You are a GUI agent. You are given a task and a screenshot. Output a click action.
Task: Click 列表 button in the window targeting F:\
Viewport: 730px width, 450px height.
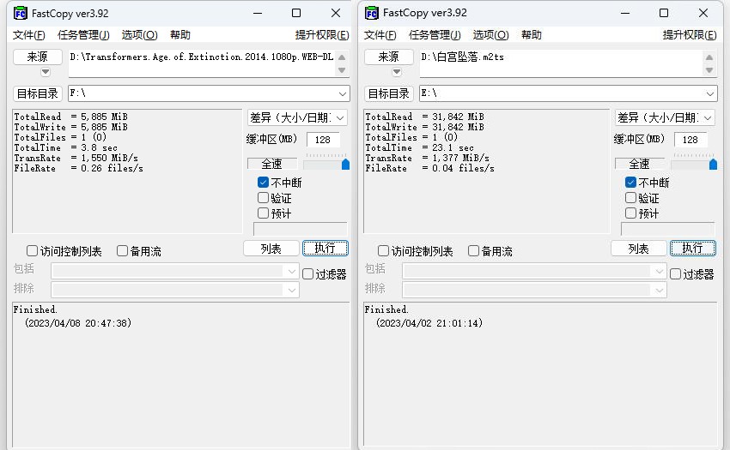[271, 249]
